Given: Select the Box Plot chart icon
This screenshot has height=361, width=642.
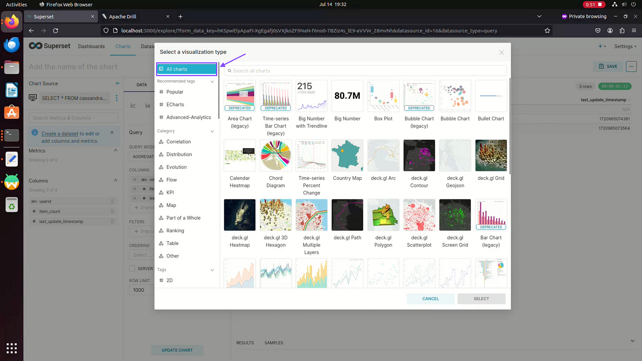Looking at the screenshot, I should [383, 96].
